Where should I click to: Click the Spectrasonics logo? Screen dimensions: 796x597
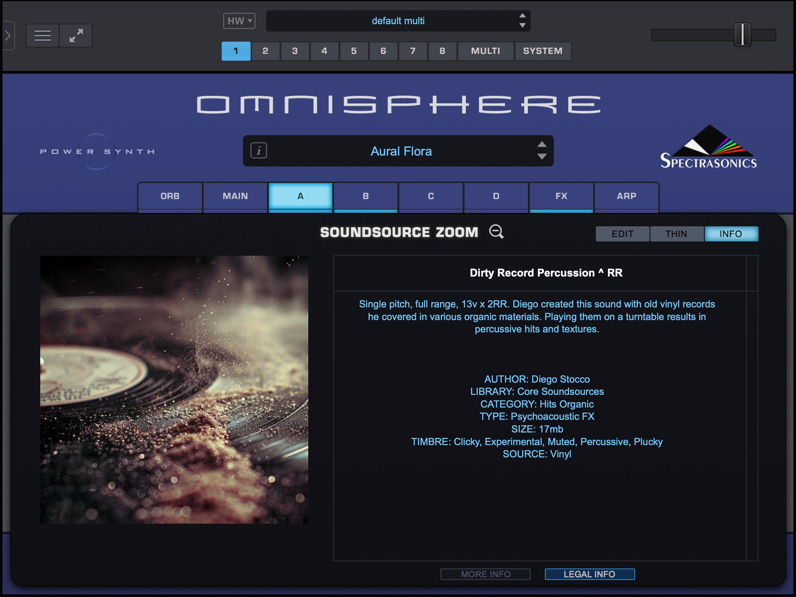point(709,147)
